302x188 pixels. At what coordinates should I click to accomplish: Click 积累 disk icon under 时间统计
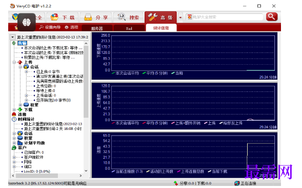(20, 138)
